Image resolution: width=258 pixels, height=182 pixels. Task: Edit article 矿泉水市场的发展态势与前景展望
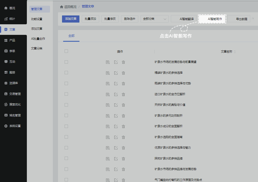click(x=116, y=62)
